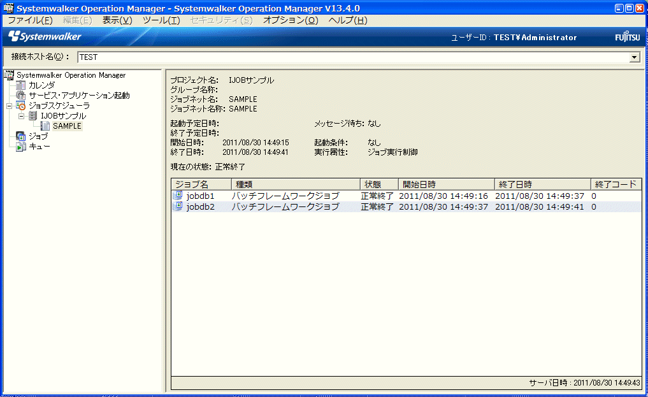The image size is (648, 397).
Task: Click the Systemwalker Operation Manager root tree icon
Action: click(9, 75)
